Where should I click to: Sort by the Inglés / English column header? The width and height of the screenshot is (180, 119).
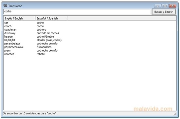click(19, 18)
